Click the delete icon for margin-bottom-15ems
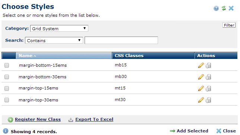The image size is (240, 135). (x=208, y=65)
